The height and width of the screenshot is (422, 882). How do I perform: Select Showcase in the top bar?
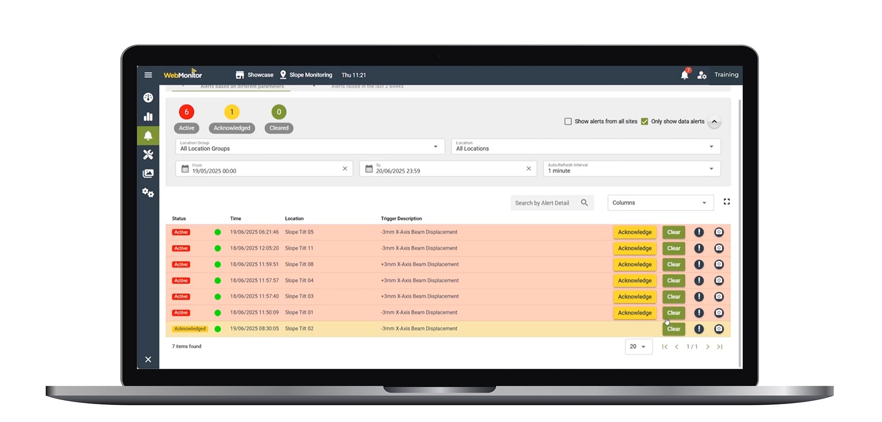click(x=255, y=75)
